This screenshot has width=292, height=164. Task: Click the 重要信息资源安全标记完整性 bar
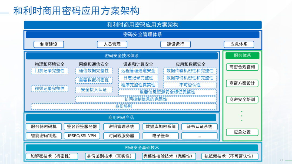(x=167, y=92)
